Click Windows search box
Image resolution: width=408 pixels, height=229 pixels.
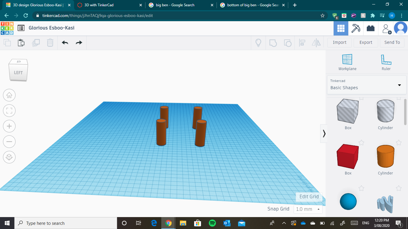click(x=66, y=223)
